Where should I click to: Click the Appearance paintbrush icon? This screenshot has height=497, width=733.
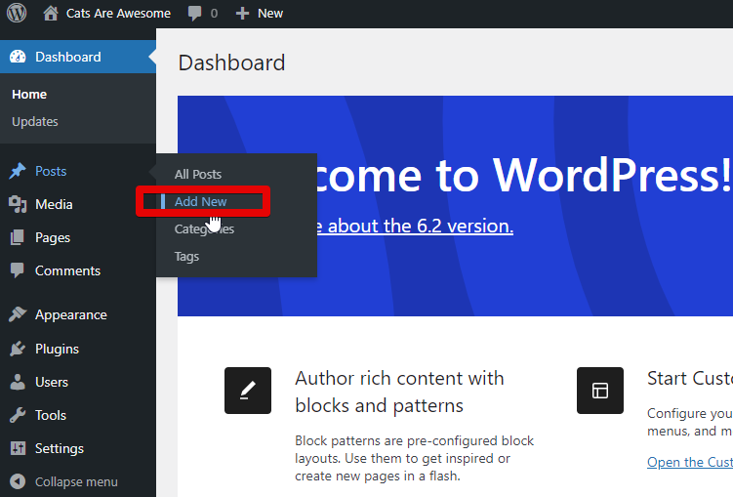18,314
